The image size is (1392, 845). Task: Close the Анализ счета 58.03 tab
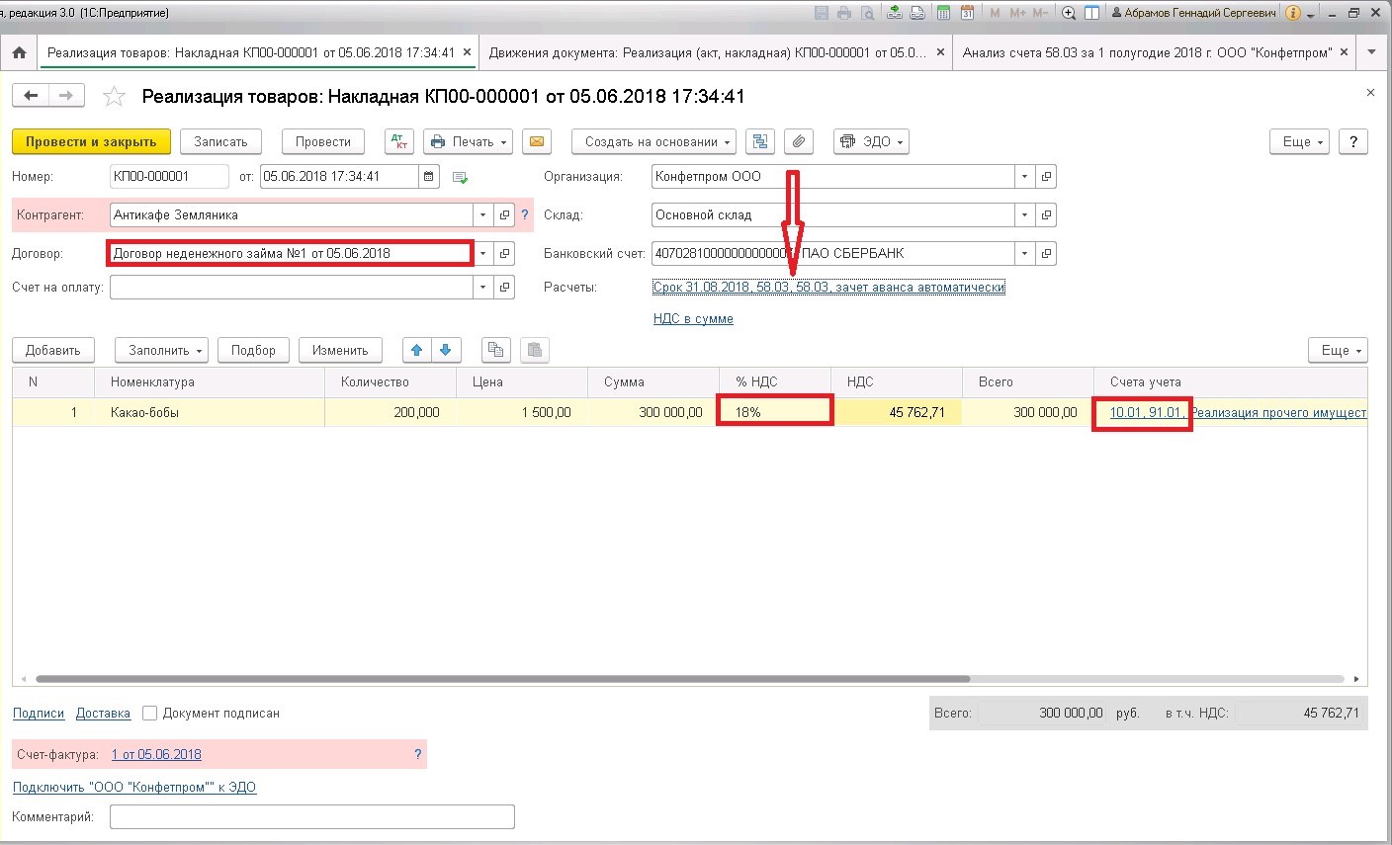click(1345, 52)
